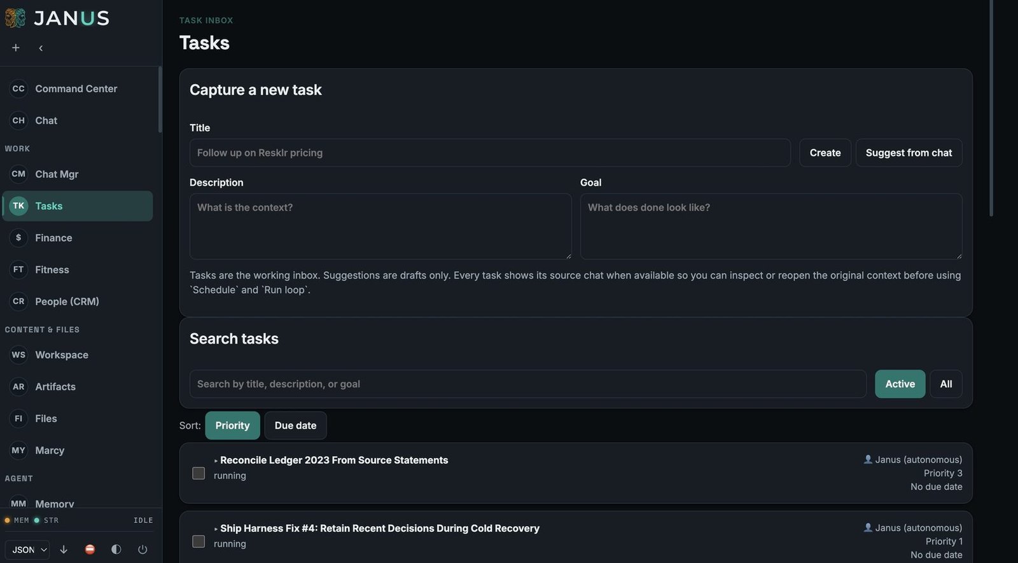Open Marcy via MY icon
Screen dimensions: 1018x563
(18, 450)
